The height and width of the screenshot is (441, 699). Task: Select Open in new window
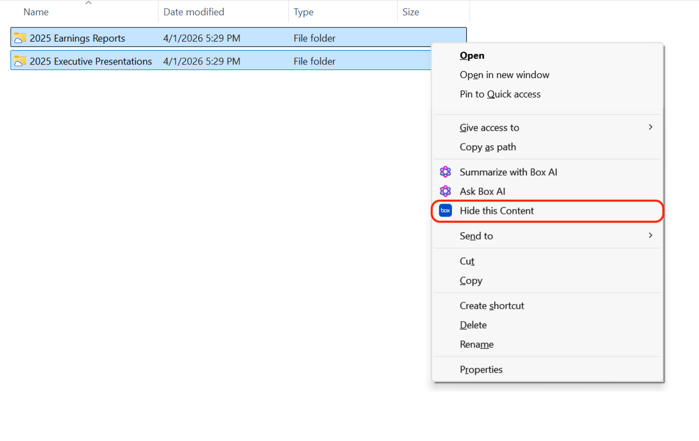[504, 75]
